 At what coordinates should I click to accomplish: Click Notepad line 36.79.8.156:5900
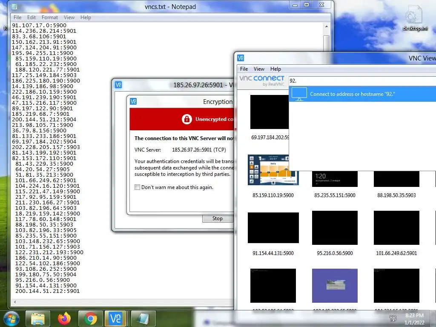point(39,130)
